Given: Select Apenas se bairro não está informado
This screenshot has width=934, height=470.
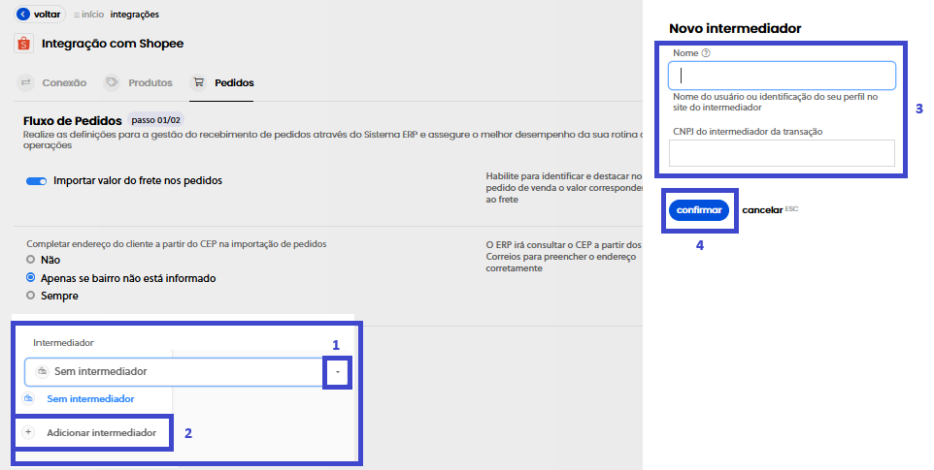Looking at the screenshot, I should (30, 277).
